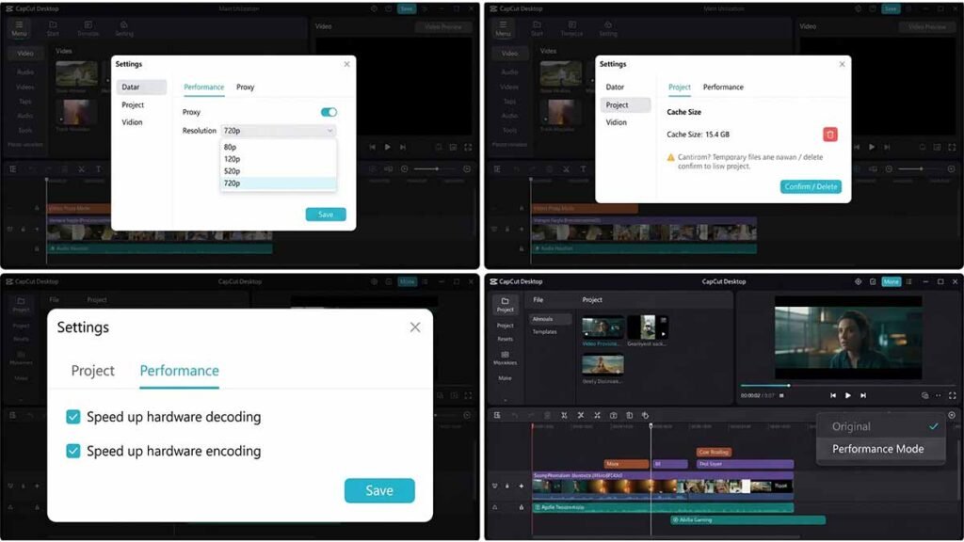Choose the 80p option in the Resolution list

[x=278, y=147]
